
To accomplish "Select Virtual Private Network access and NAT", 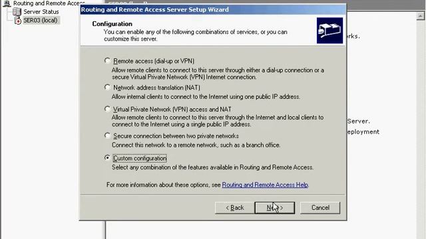I will (108, 109).
